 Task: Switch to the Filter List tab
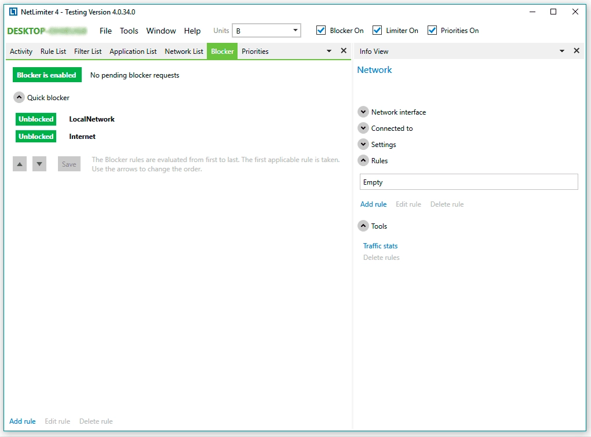click(x=88, y=52)
